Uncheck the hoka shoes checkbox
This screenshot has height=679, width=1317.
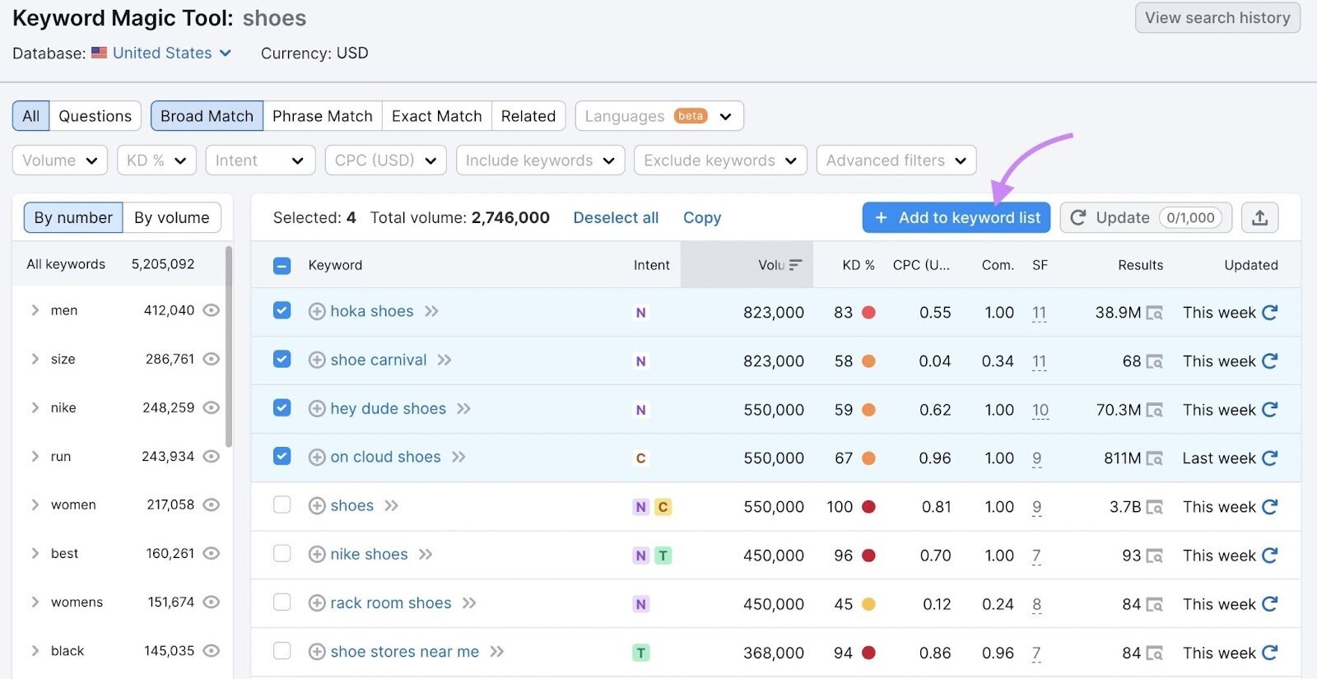282,310
